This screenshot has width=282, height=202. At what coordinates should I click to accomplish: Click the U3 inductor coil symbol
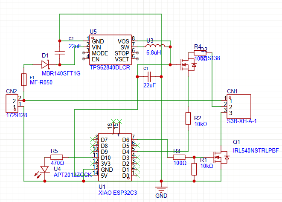(156, 46)
